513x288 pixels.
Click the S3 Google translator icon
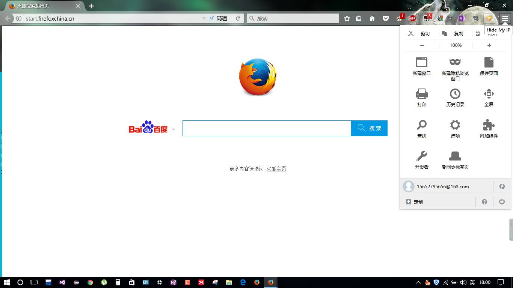click(440, 18)
